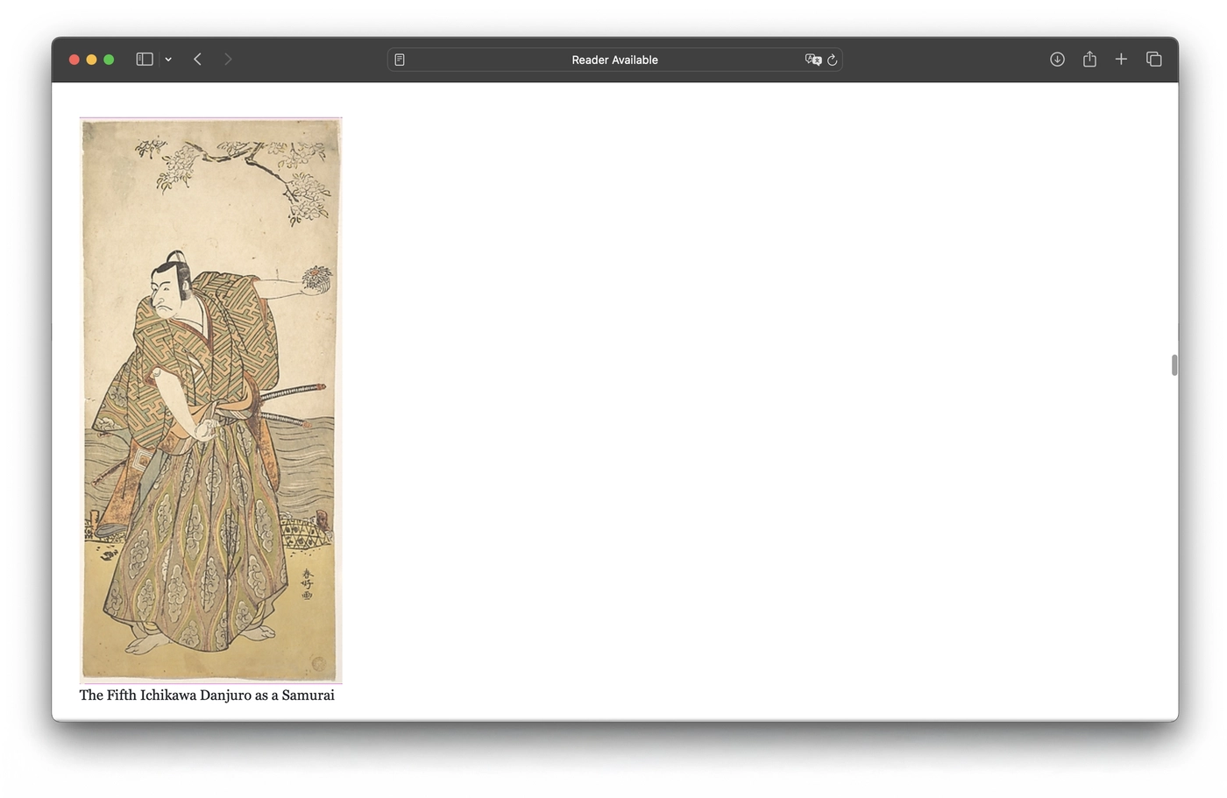Show Reader Available status in address bar
The image size is (1227, 798).
(614, 60)
